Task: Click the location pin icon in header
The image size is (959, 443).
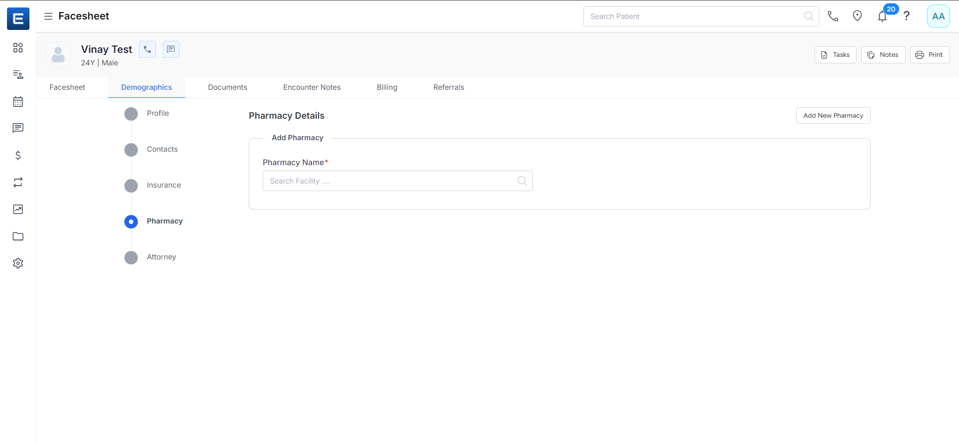Action: (x=857, y=16)
